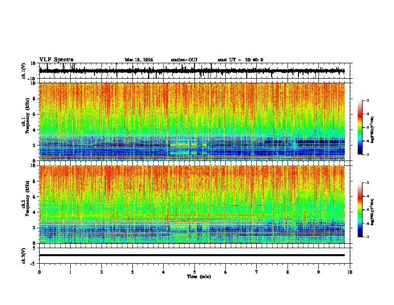The width and height of the screenshot is (394, 305).
Task: Click the "-3" tick on ch.1 colorbar
Action: click(367, 101)
